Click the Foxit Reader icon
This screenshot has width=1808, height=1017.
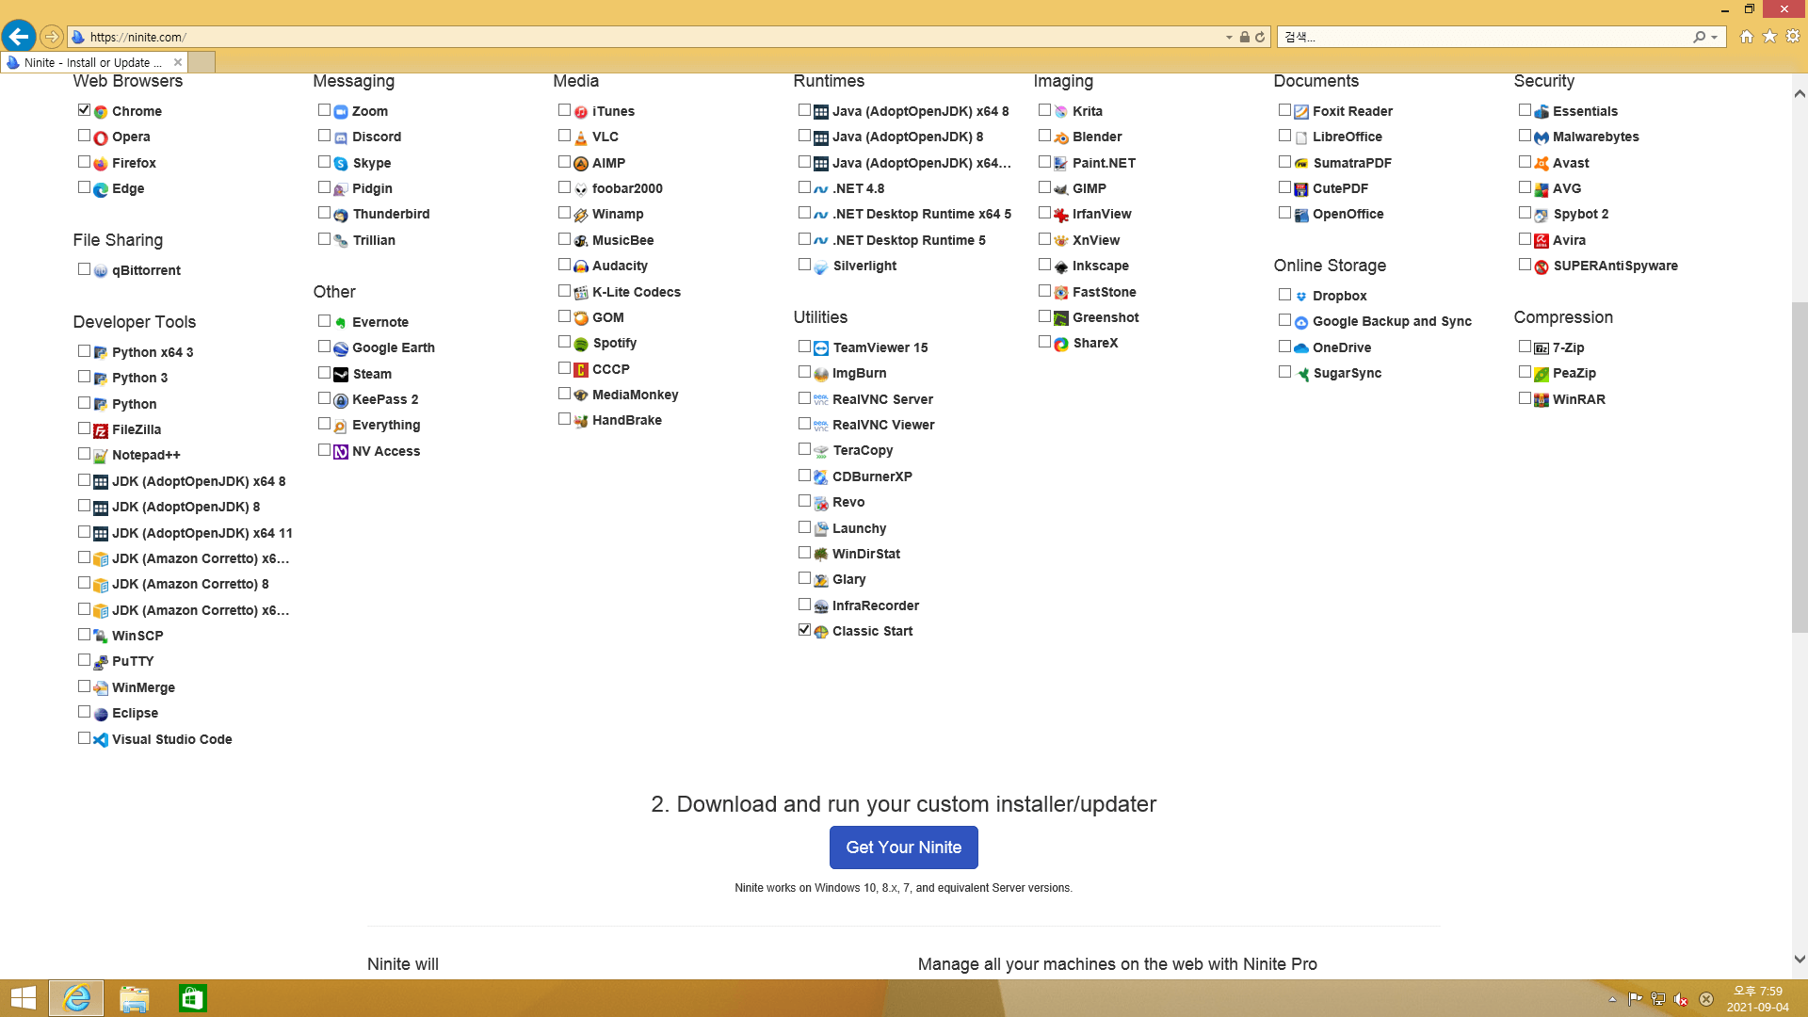tap(1301, 111)
